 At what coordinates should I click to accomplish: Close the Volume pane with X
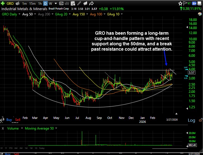pos(3,128)
